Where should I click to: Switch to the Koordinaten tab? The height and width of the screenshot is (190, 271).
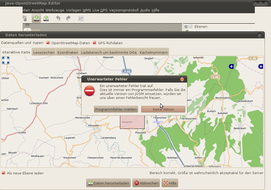point(68,52)
